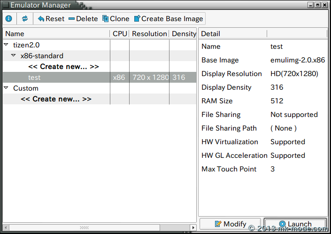Launch the test emulator
Screen dimensions: 331x234
tap(295, 224)
